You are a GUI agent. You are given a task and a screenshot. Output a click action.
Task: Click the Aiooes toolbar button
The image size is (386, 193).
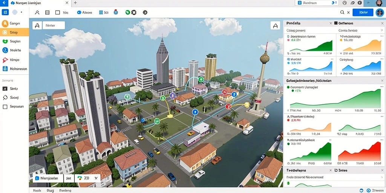click(84, 12)
